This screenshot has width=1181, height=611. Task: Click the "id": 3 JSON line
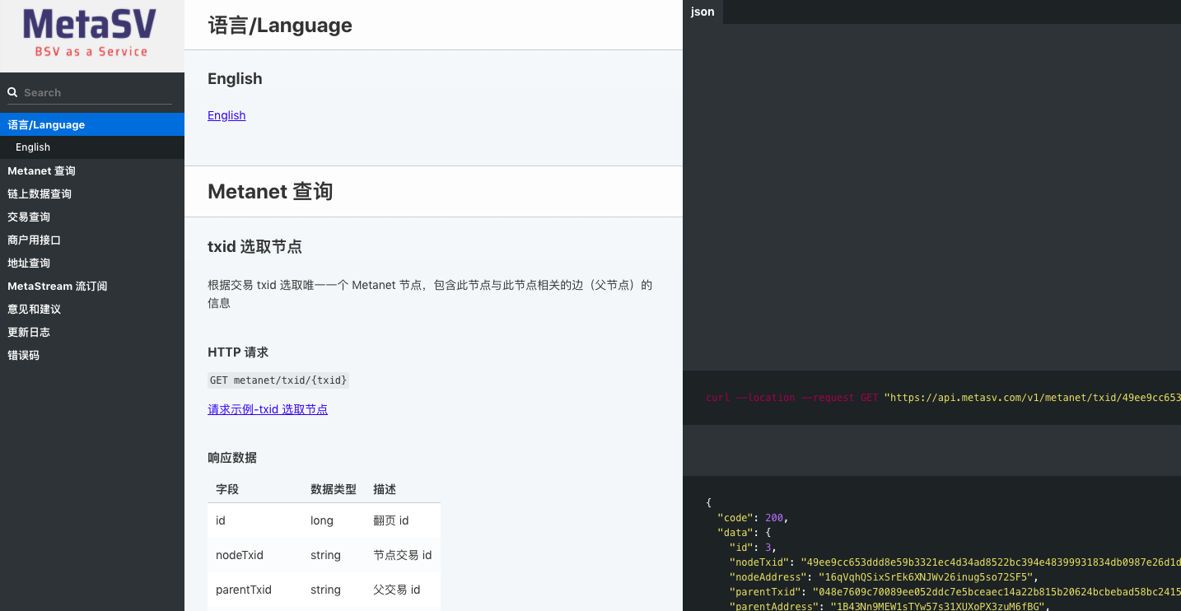[753, 548]
